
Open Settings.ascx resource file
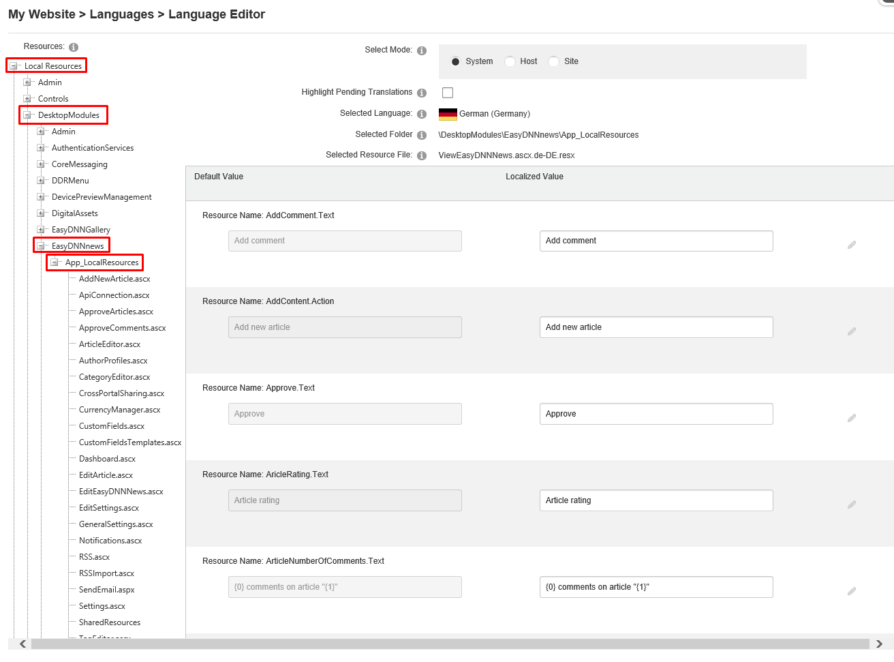(x=102, y=606)
